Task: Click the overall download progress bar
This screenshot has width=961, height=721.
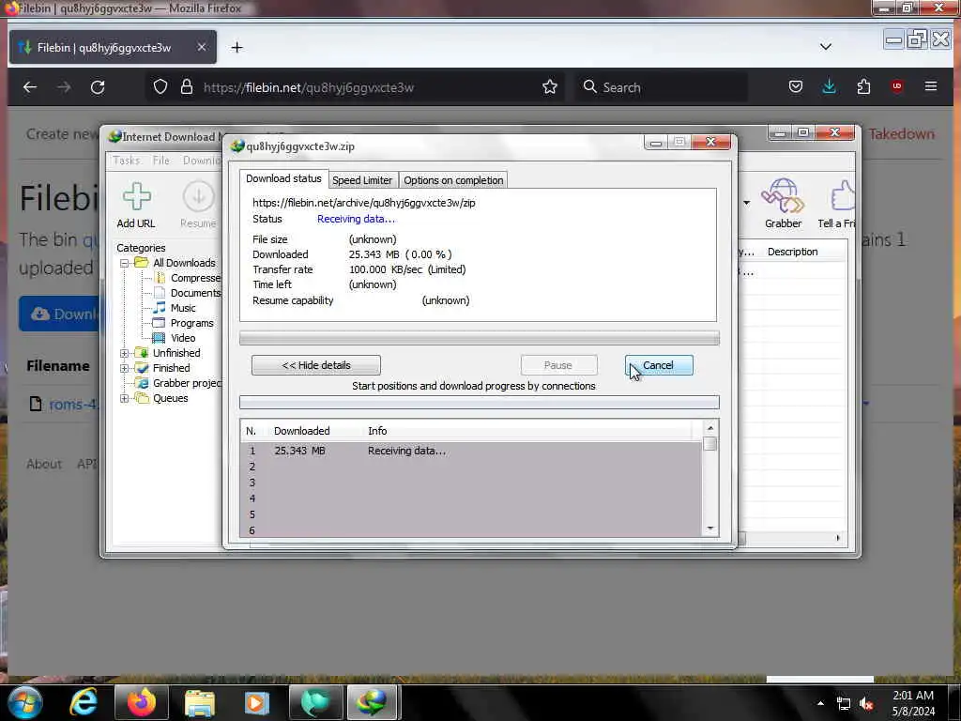Action: point(480,338)
